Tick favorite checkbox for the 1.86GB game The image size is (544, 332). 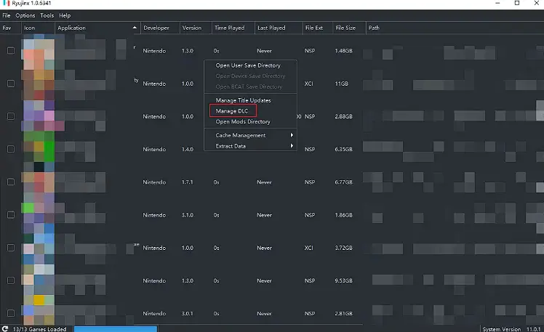(x=11, y=215)
